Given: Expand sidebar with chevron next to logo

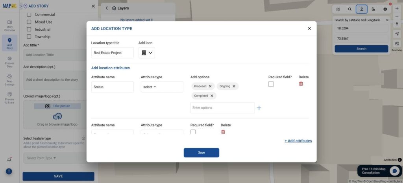Looking at the screenshot, I should click(x=21, y=6).
